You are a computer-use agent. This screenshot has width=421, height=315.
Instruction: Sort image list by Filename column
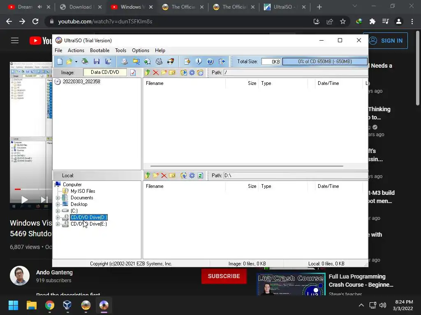[x=184, y=83]
